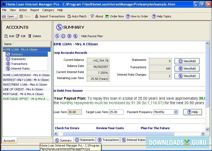Click the app icon in the title bar
Viewport: 212px width, 151px height.
[x=3, y=4]
